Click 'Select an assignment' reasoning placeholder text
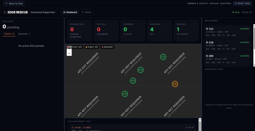The image size is (255, 131). (x=229, y=106)
